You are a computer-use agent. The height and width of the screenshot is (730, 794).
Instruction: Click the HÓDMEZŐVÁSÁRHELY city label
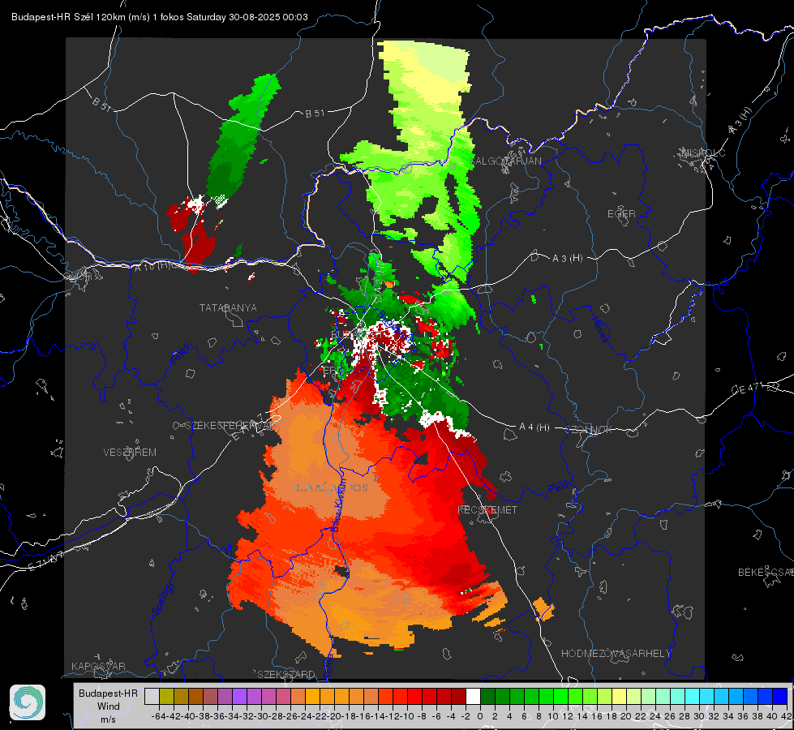616,654
